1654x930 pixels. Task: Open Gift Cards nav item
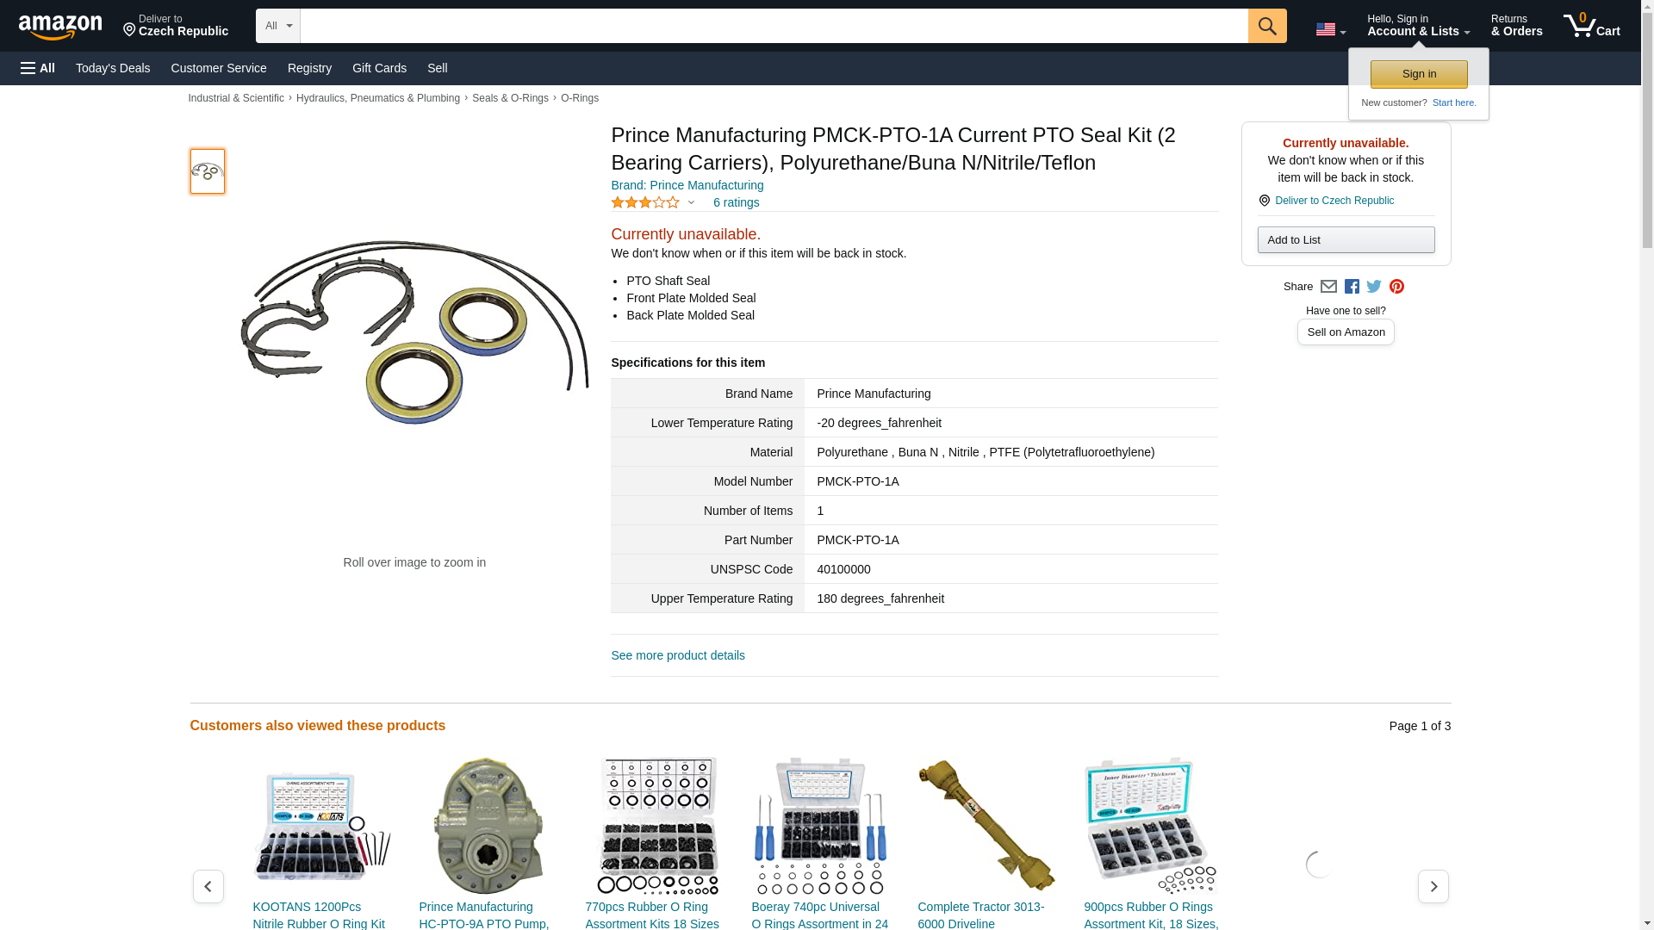pyautogui.click(x=379, y=68)
